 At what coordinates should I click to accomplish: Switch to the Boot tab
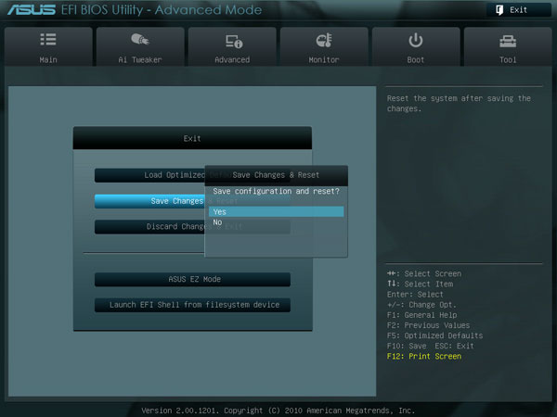click(416, 46)
